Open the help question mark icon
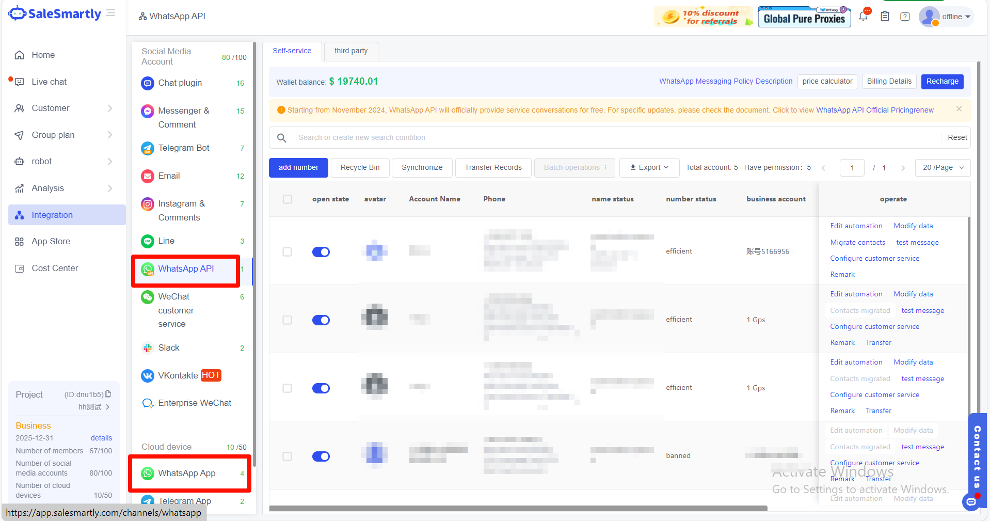The width and height of the screenshot is (990, 521). (x=905, y=17)
